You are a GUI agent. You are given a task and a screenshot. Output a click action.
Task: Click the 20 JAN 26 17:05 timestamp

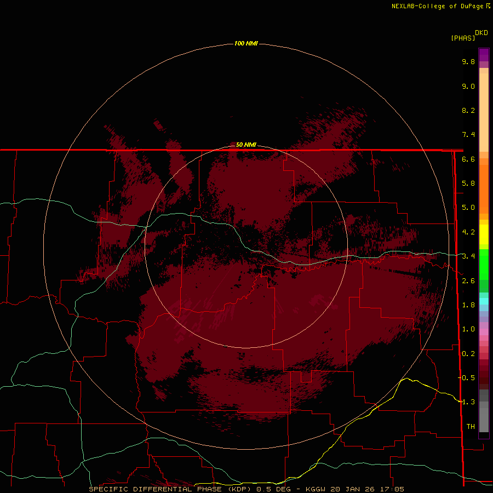367,489
